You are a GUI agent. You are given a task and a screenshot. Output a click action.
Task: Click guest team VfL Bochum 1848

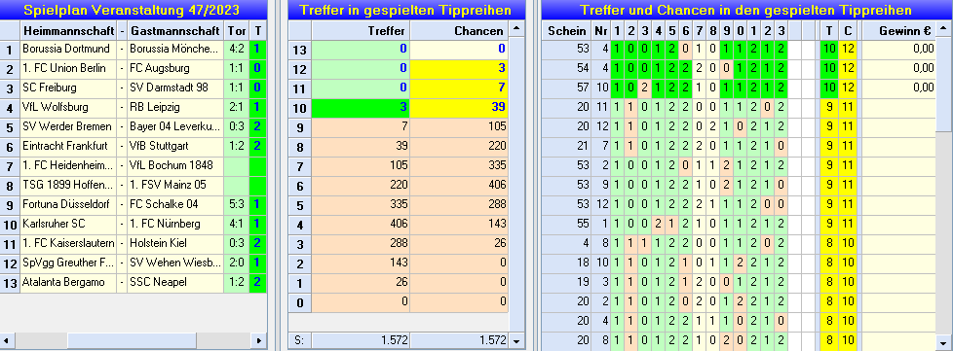coord(175,165)
